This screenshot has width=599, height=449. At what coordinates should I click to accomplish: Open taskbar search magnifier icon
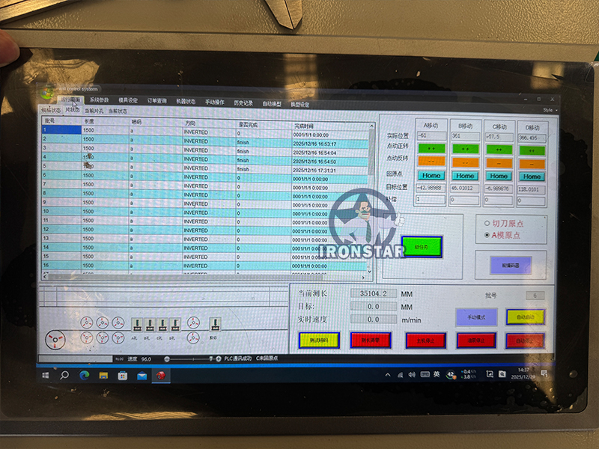click(x=64, y=376)
